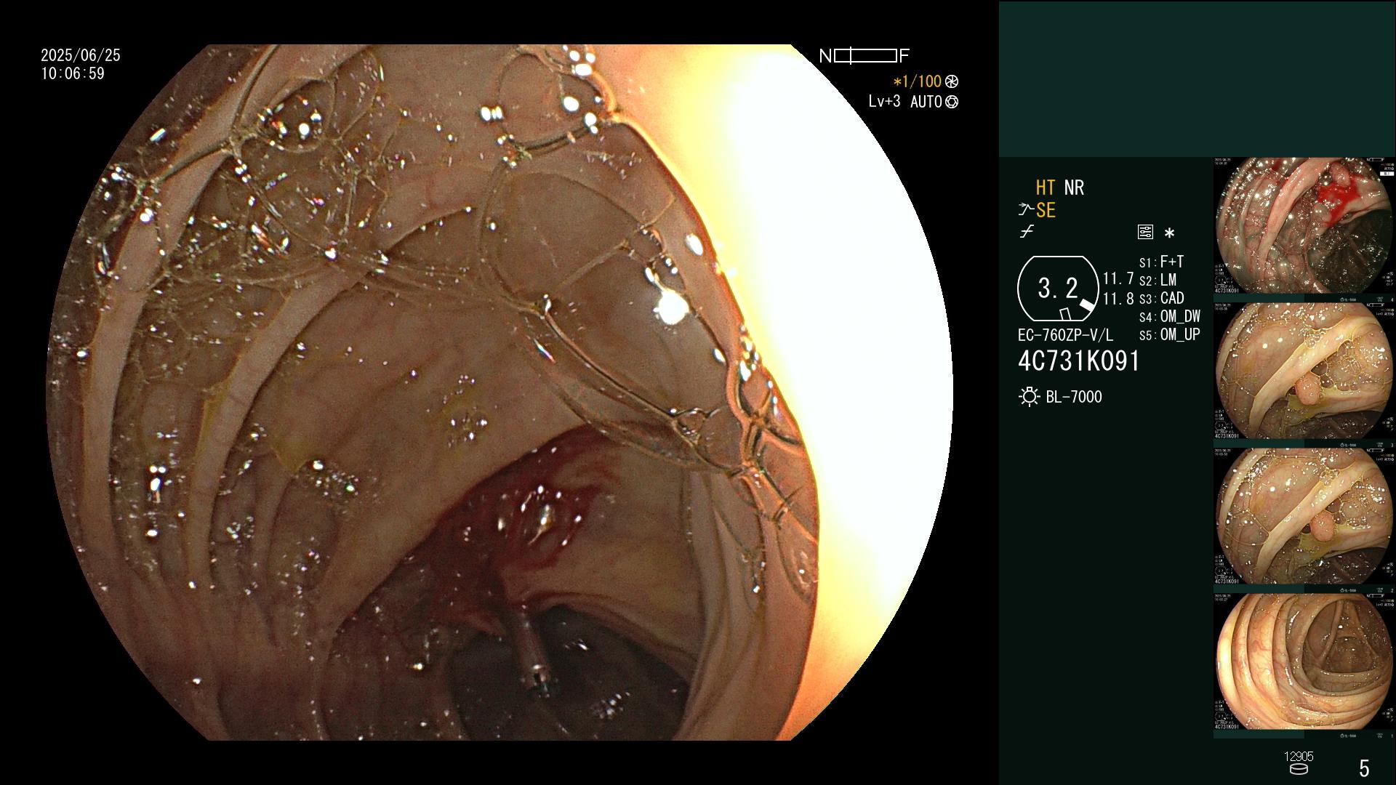1396x785 pixels.
Task: Click the 11.7 diameter value
Action: pos(1118,279)
